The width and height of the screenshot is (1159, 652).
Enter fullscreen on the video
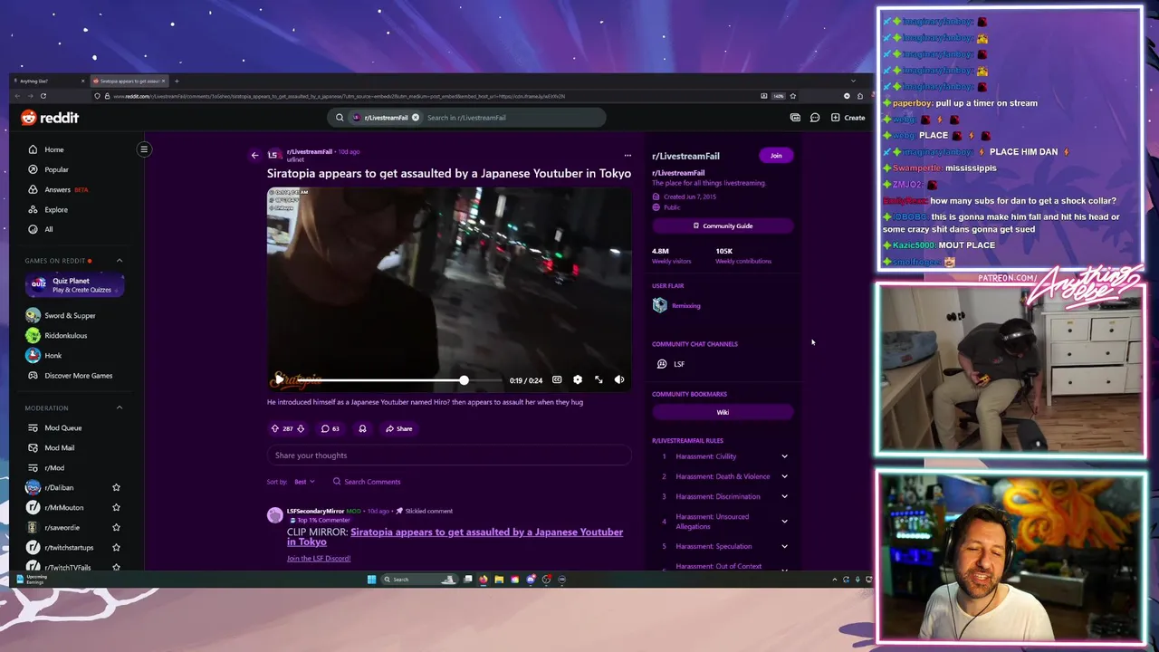[x=599, y=380]
